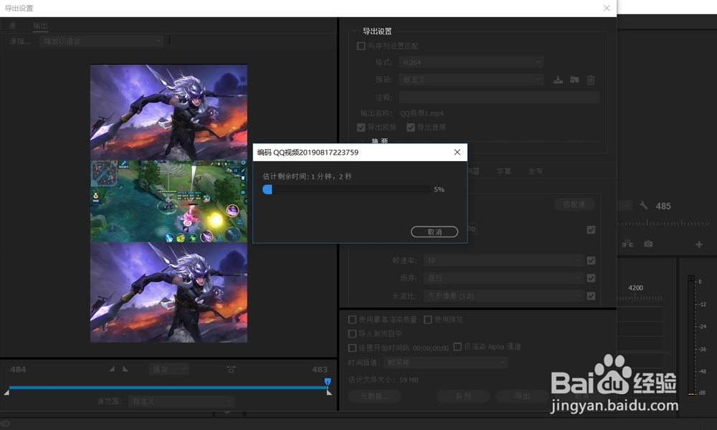Image resolution: width=717 pixels, height=430 pixels.
Task: Click the set in point triangle icon
Action: click(112, 369)
